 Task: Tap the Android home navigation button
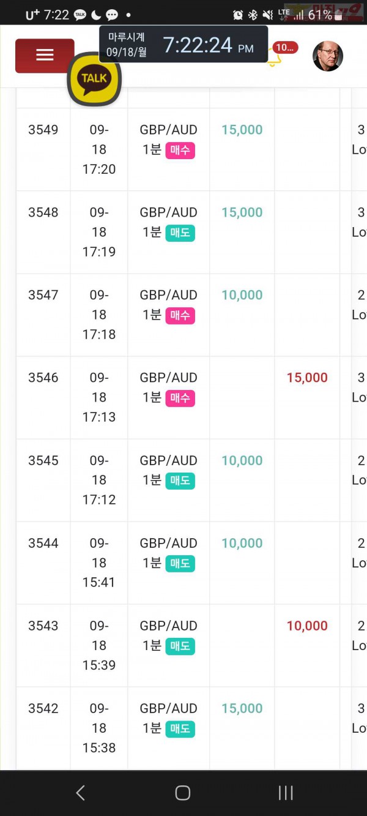[183, 793]
